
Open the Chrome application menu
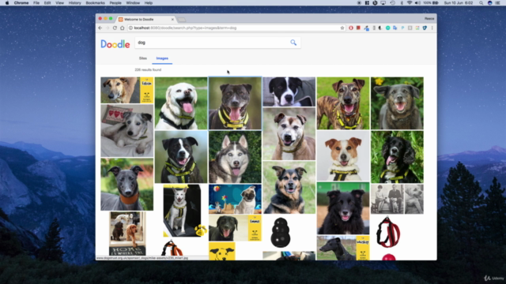pos(21,3)
